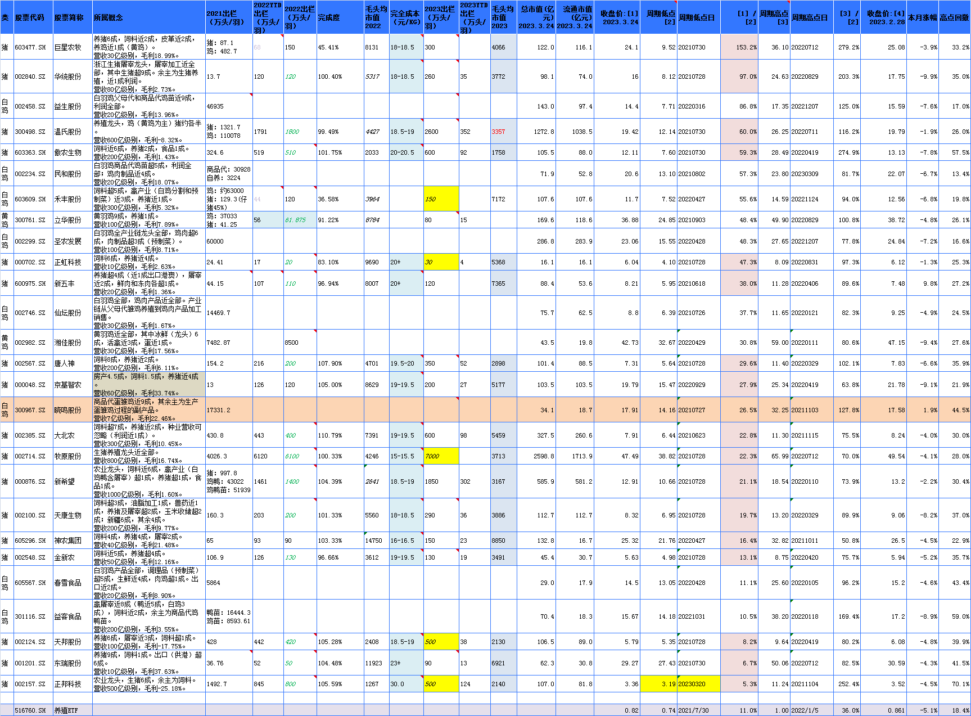Image resolution: width=971 pixels, height=716 pixels.
Task: Click yellow cell 30 in 正虹科技 row
Action: tap(441, 262)
